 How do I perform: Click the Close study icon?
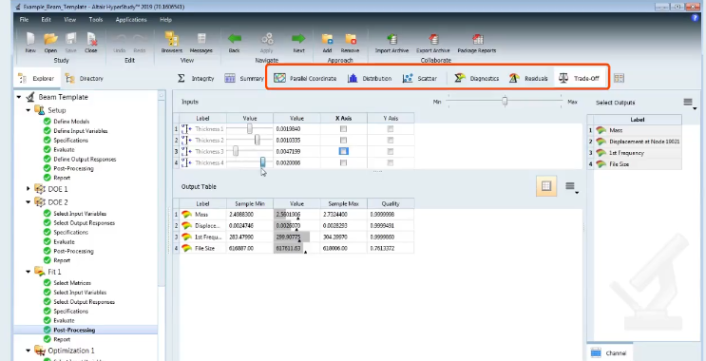91,39
